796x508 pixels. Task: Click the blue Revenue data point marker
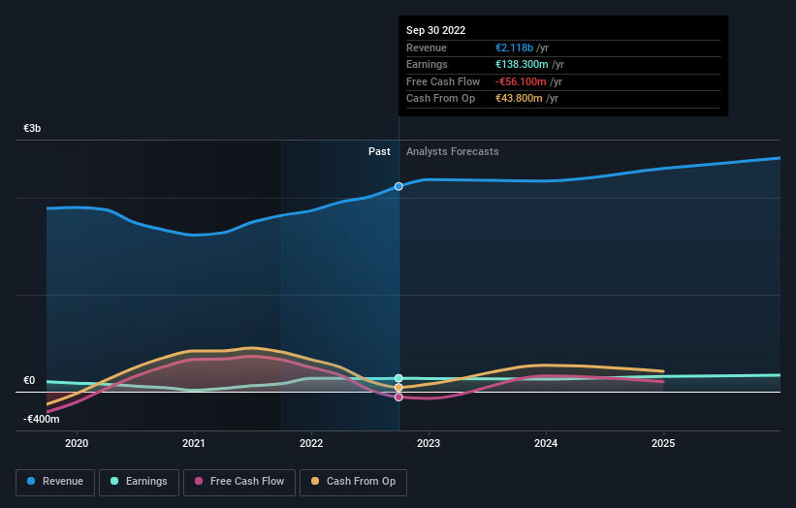(398, 186)
